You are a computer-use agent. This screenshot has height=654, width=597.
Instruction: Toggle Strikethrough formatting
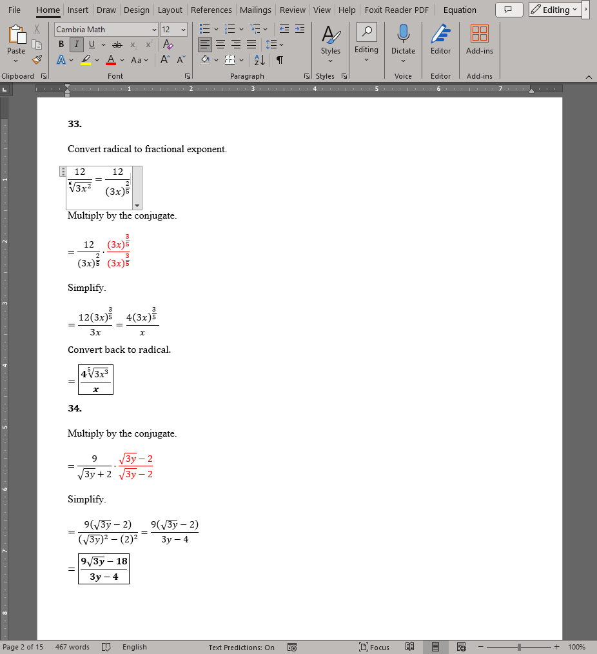(x=117, y=45)
